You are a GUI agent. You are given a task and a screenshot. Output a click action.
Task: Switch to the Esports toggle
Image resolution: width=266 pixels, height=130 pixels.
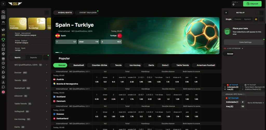(34, 57)
